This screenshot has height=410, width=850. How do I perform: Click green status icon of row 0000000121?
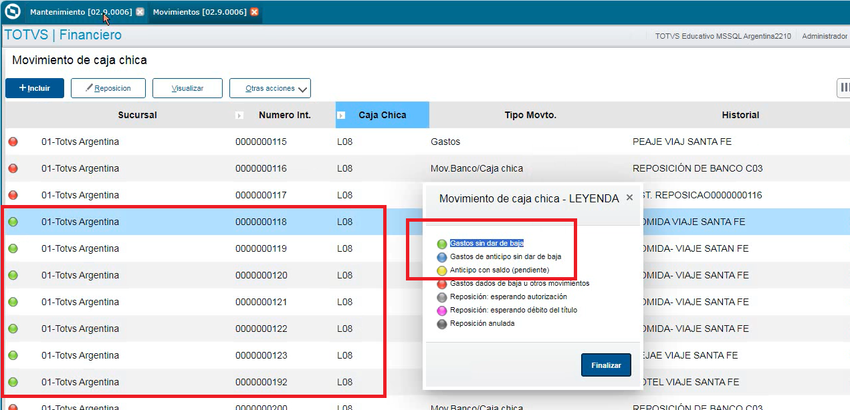[x=13, y=302]
